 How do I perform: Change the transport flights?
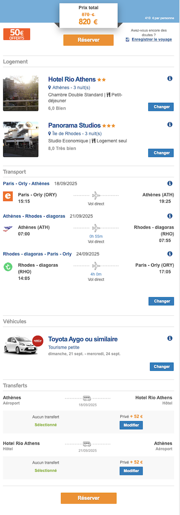point(161,301)
